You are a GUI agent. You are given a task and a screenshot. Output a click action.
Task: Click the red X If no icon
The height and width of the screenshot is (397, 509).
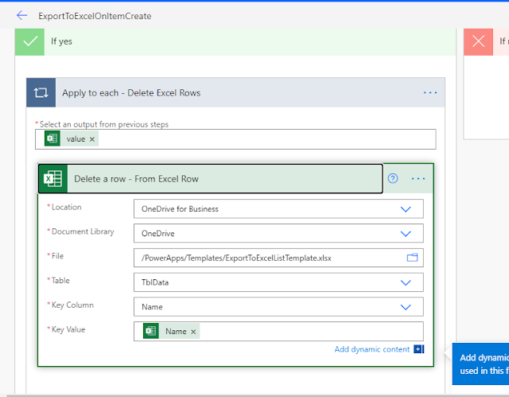[x=478, y=41]
